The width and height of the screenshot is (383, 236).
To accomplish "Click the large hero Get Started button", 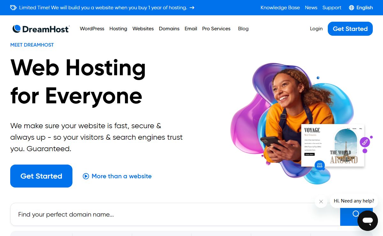I will [x=41, y=176].
